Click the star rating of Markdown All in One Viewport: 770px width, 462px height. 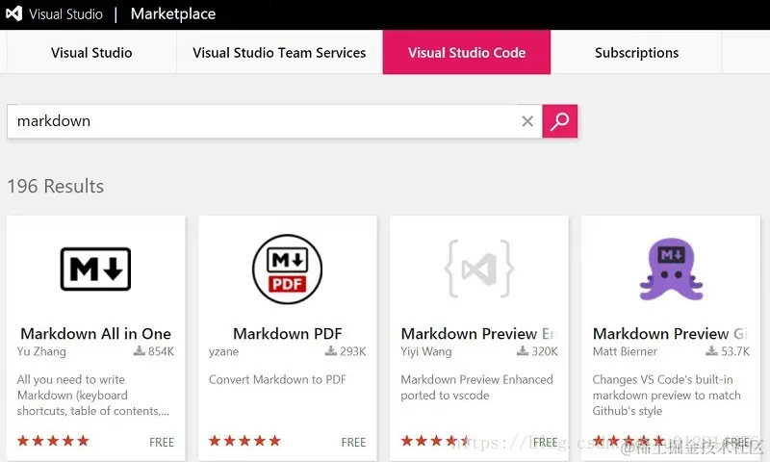[53, 441]
